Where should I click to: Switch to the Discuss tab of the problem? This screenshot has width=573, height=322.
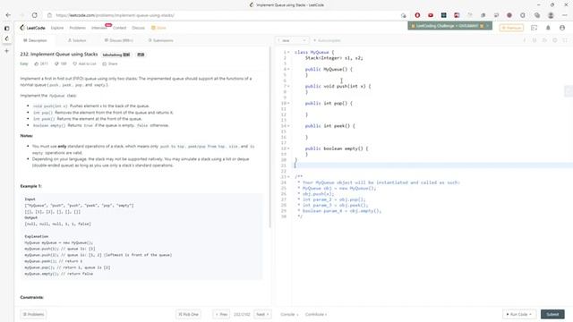click(119, 40)
